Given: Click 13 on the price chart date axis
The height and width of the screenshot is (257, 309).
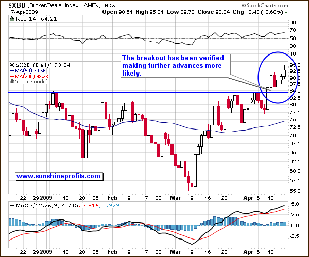Looking at the screenshot, I should click(271, 198).
